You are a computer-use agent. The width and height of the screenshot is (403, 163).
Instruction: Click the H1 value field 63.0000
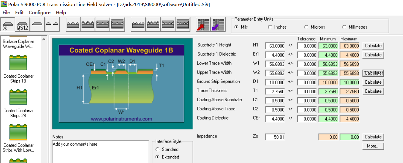click(275, 46)
